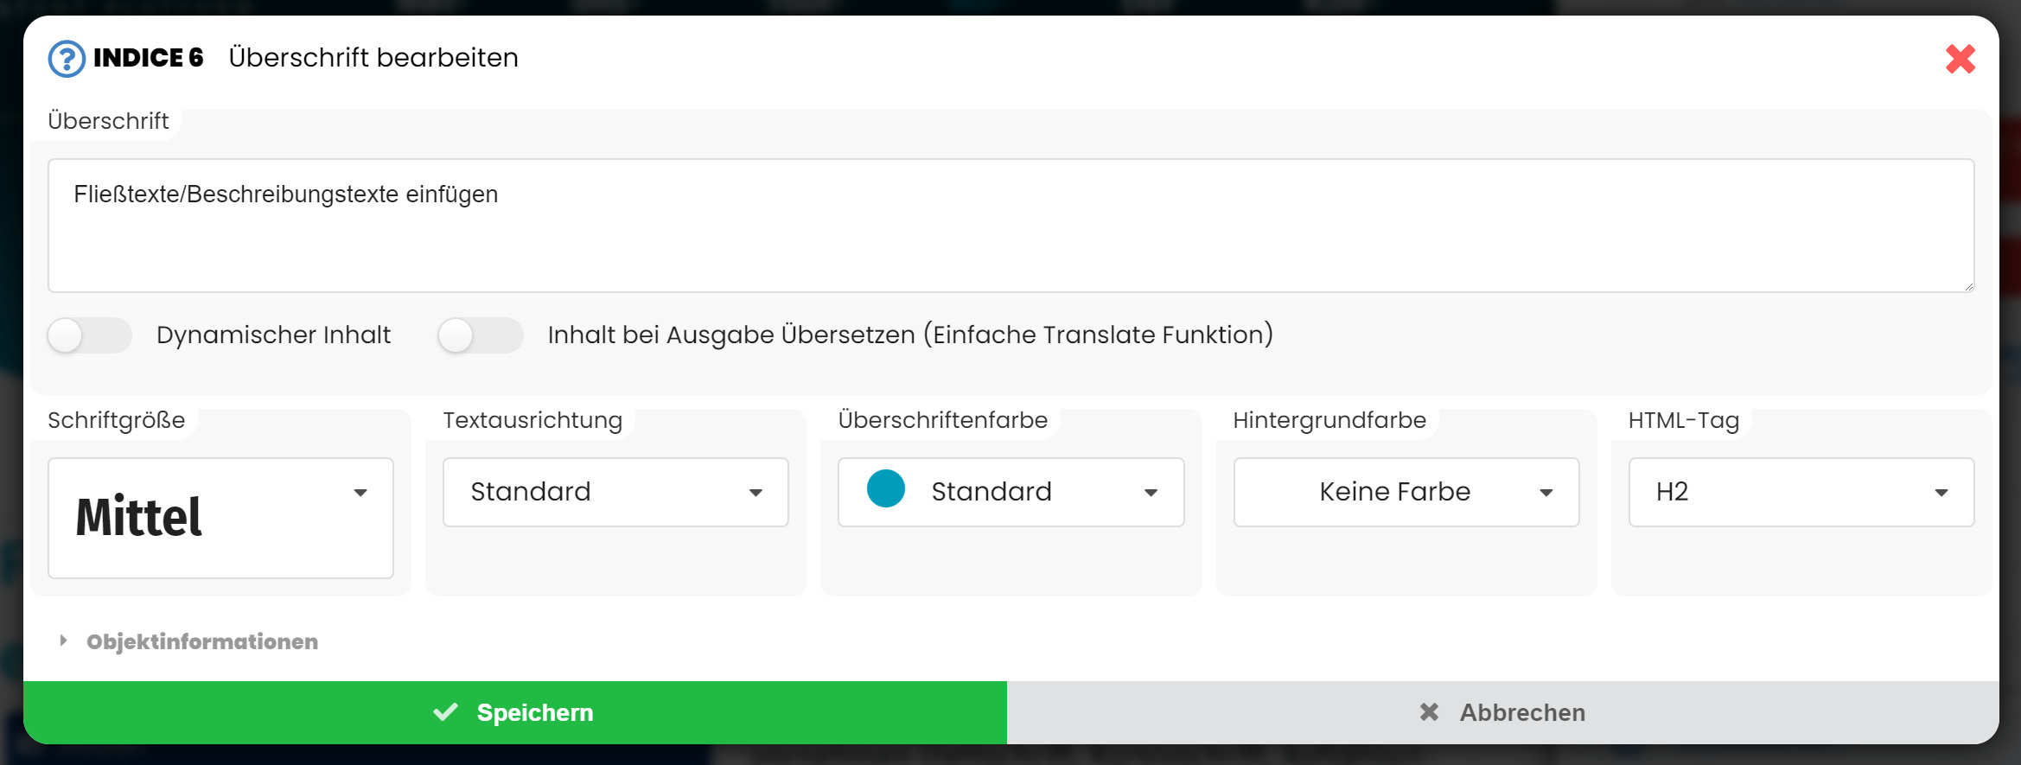Open the HTML-Tag H2 dropdown
The height and width of the screenshot is (765, 2021).
[x=1801, y=492]
